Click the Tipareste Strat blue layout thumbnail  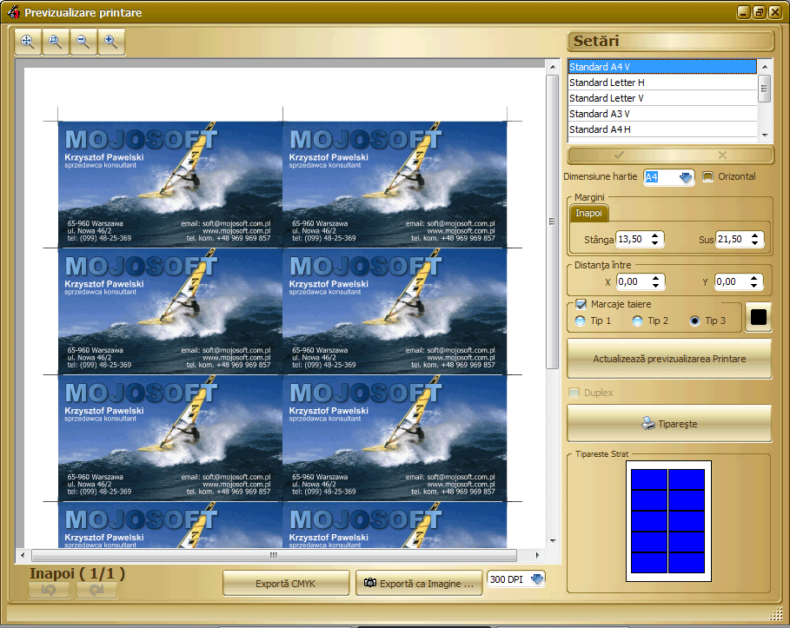668,521
